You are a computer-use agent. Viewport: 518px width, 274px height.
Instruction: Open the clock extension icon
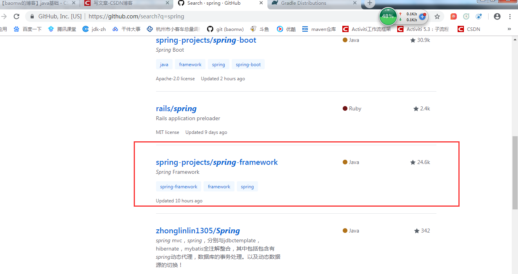pyautogui.click(x=466, y=16)
